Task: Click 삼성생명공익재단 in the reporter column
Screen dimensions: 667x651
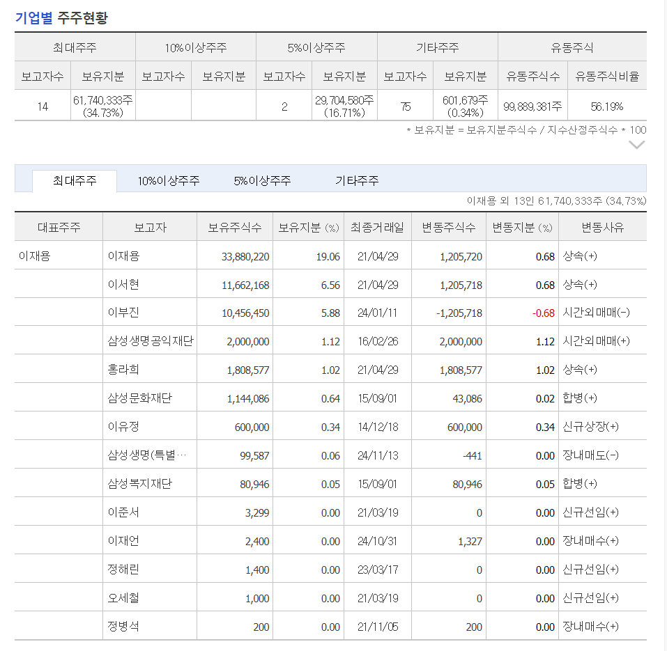Action: pos(151,341)
